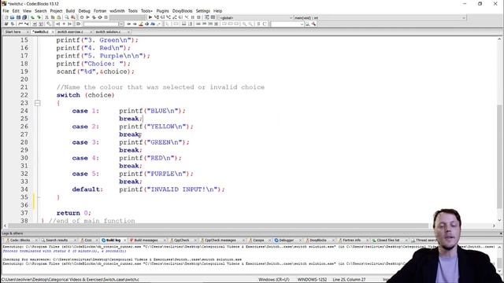This screenshot has height=283, width=504.
Task: Create a new file via toolbar icon
Action: (x=6, y=17)
